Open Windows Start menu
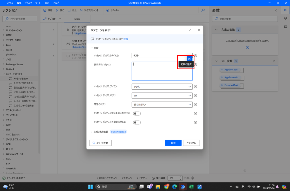 [x=90, y=187]
